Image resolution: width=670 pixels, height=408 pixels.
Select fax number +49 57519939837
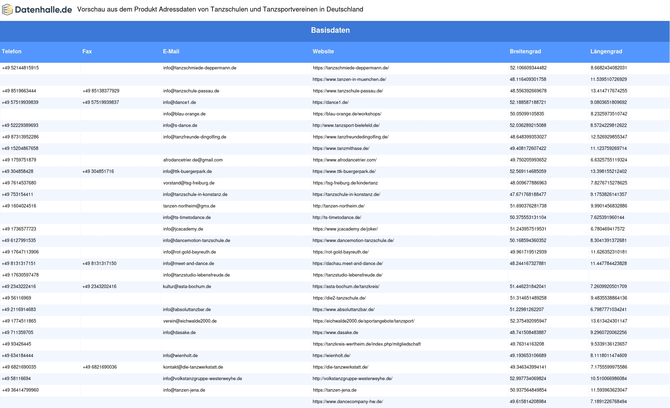(101, 103)
